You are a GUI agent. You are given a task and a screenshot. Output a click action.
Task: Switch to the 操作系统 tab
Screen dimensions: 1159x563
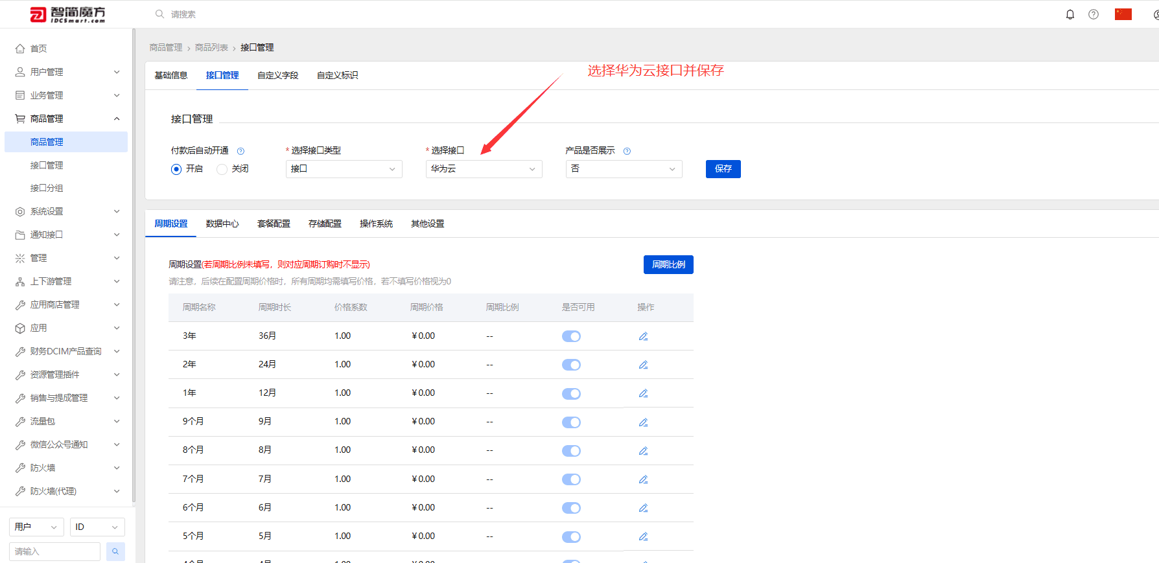coord(376,224)
